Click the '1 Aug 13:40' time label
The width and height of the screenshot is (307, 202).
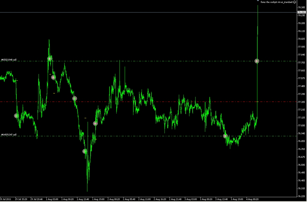pyautogui.click(x=83, y=199)
